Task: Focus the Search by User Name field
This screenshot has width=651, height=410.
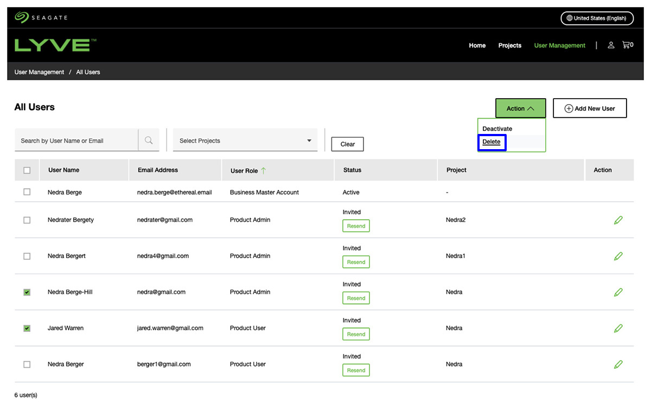Action: (x=76, y=140)
